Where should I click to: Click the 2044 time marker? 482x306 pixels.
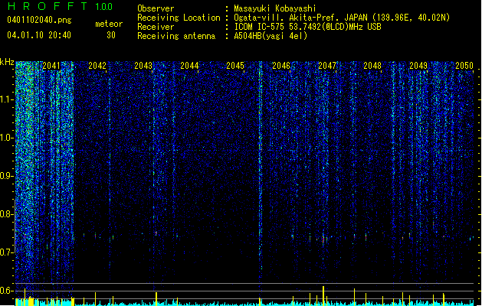tap(189, 66)
